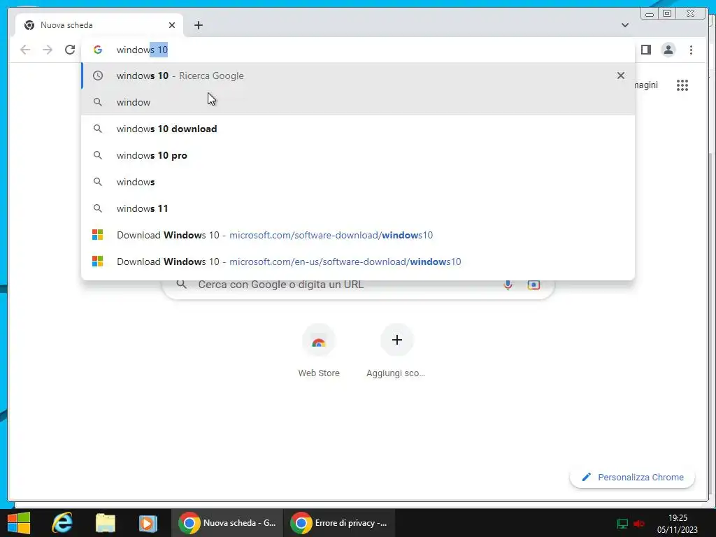The image size is (716, 537).
Task: Click the network tray icon
Action: [x=622, y=523]
